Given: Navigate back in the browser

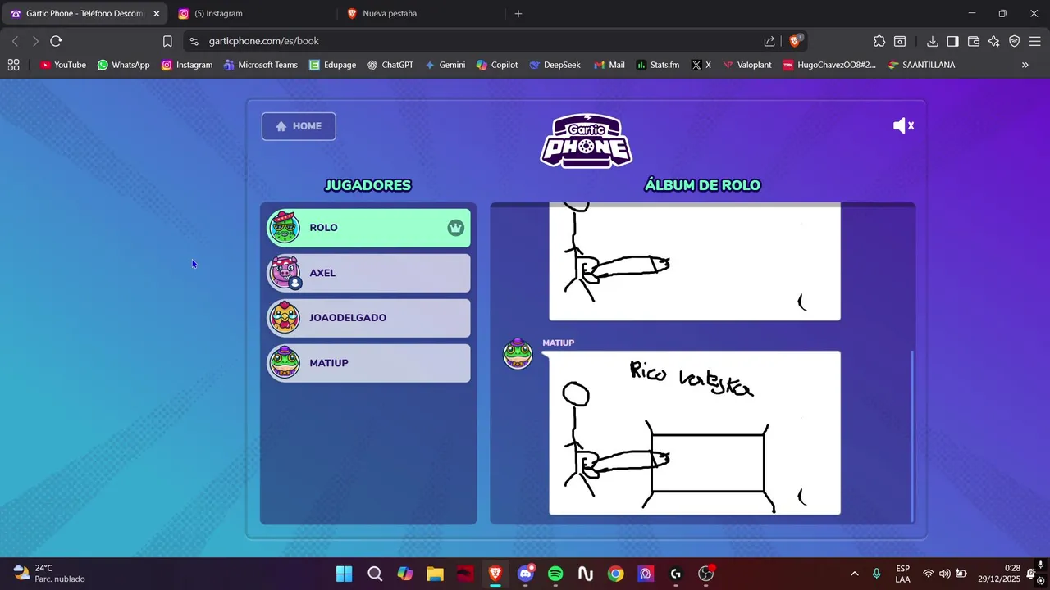Looking at the screenshot, I should 15,41.
